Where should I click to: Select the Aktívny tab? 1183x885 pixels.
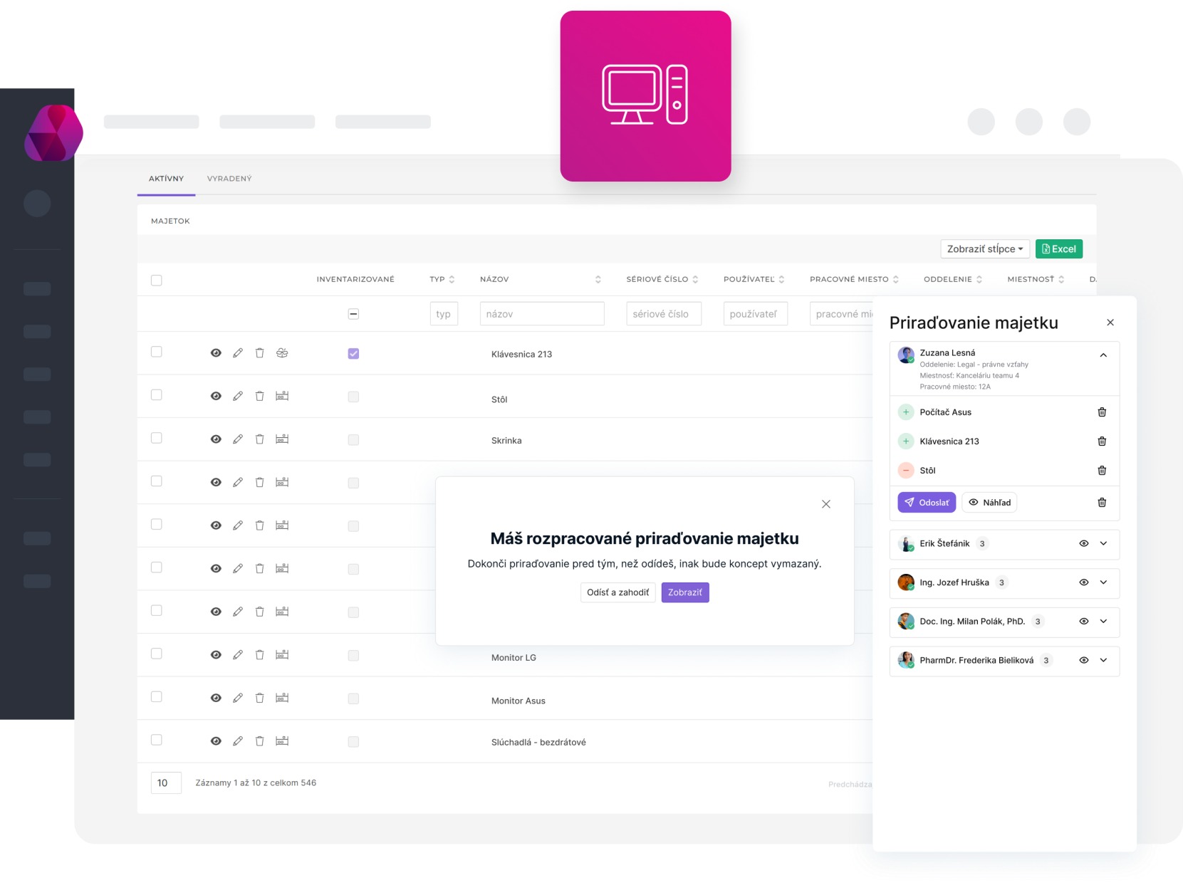(166, 179)
